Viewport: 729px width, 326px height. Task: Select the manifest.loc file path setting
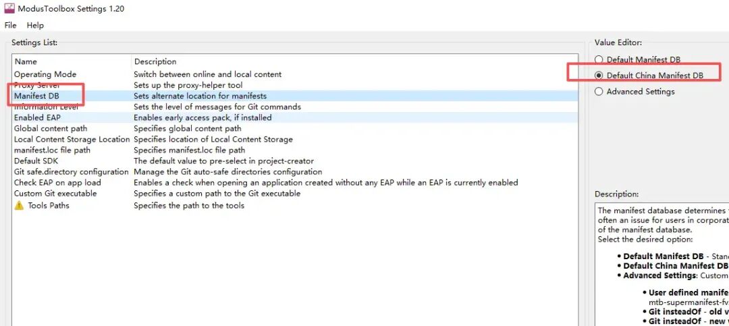(x=295, y=151)
